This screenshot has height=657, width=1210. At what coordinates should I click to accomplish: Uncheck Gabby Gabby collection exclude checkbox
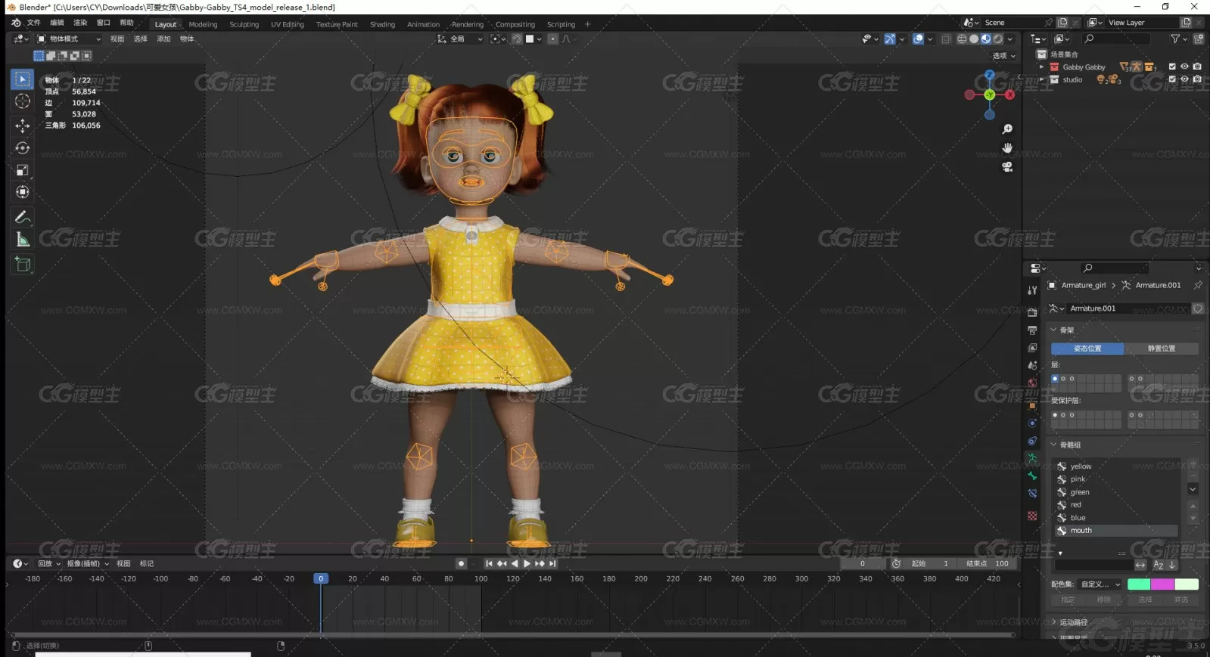point(1172,67)
